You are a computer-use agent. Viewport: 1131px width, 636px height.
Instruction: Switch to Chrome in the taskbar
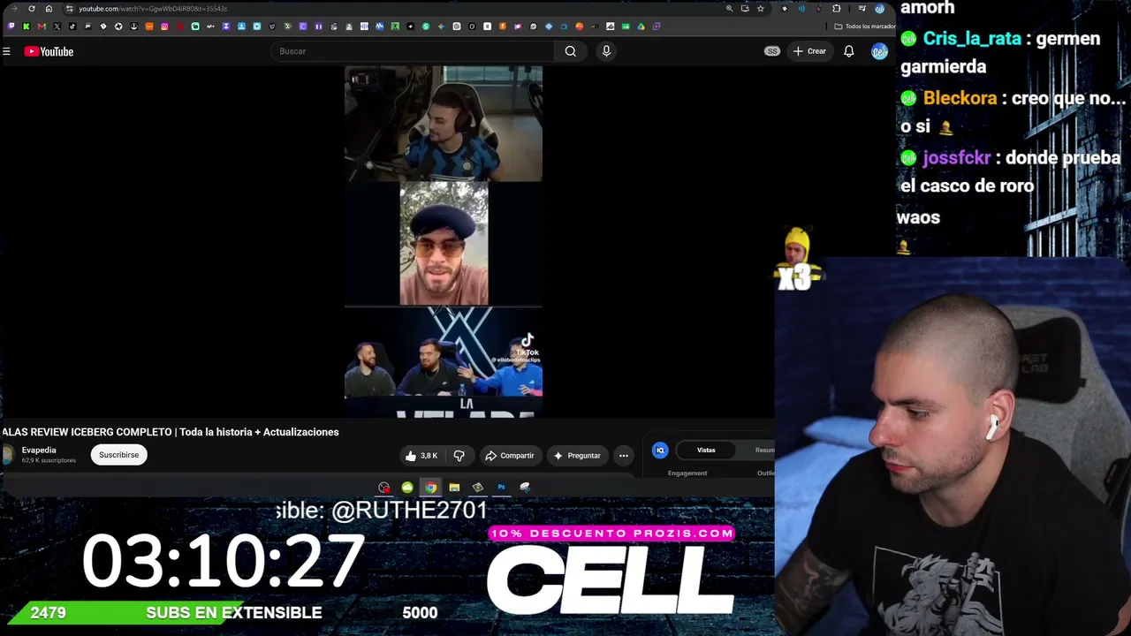(430, 488)
